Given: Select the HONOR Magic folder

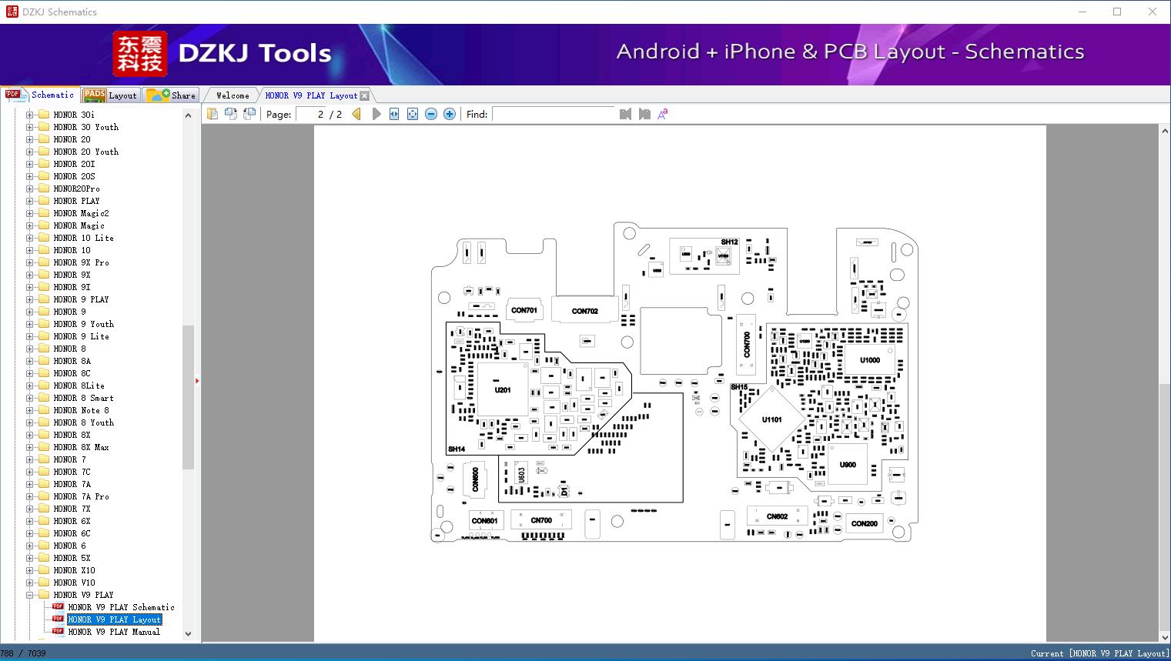Looking at the screenshot, I should click(x=79, y=225).
